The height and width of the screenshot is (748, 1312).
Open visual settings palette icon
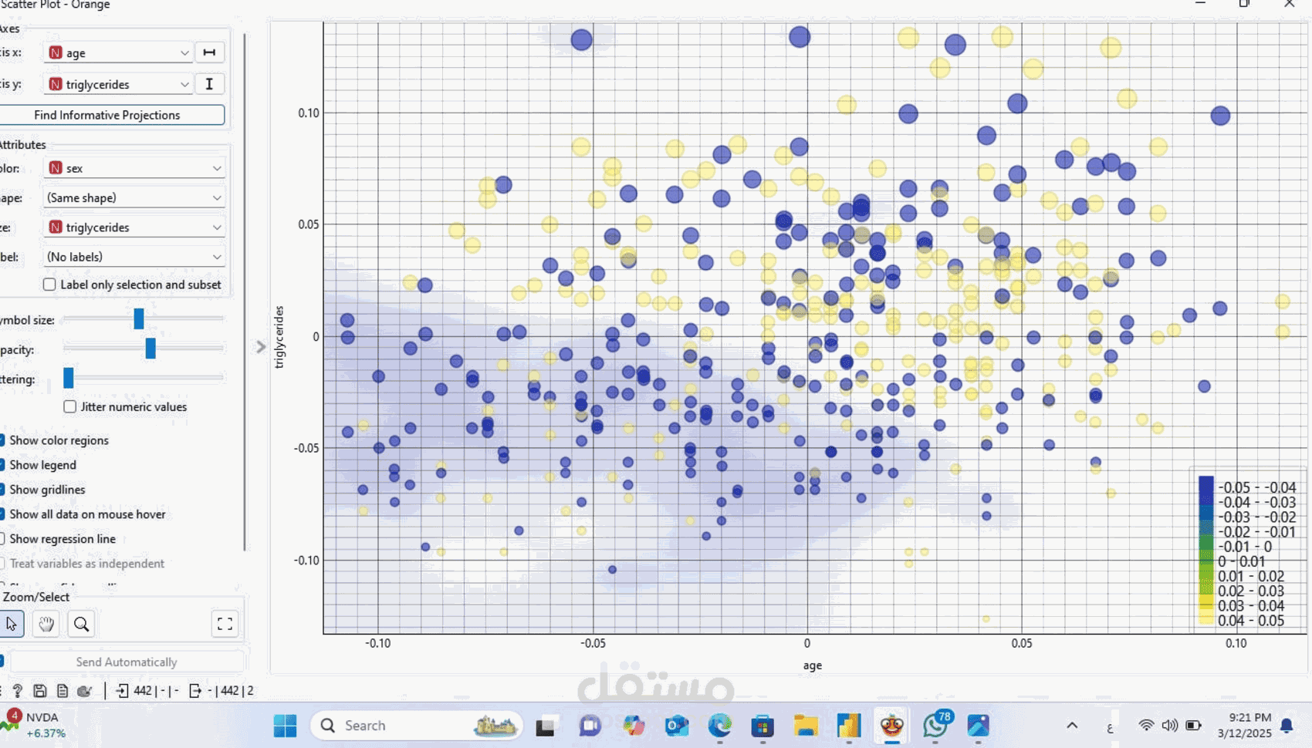click(x=85, y=691)
